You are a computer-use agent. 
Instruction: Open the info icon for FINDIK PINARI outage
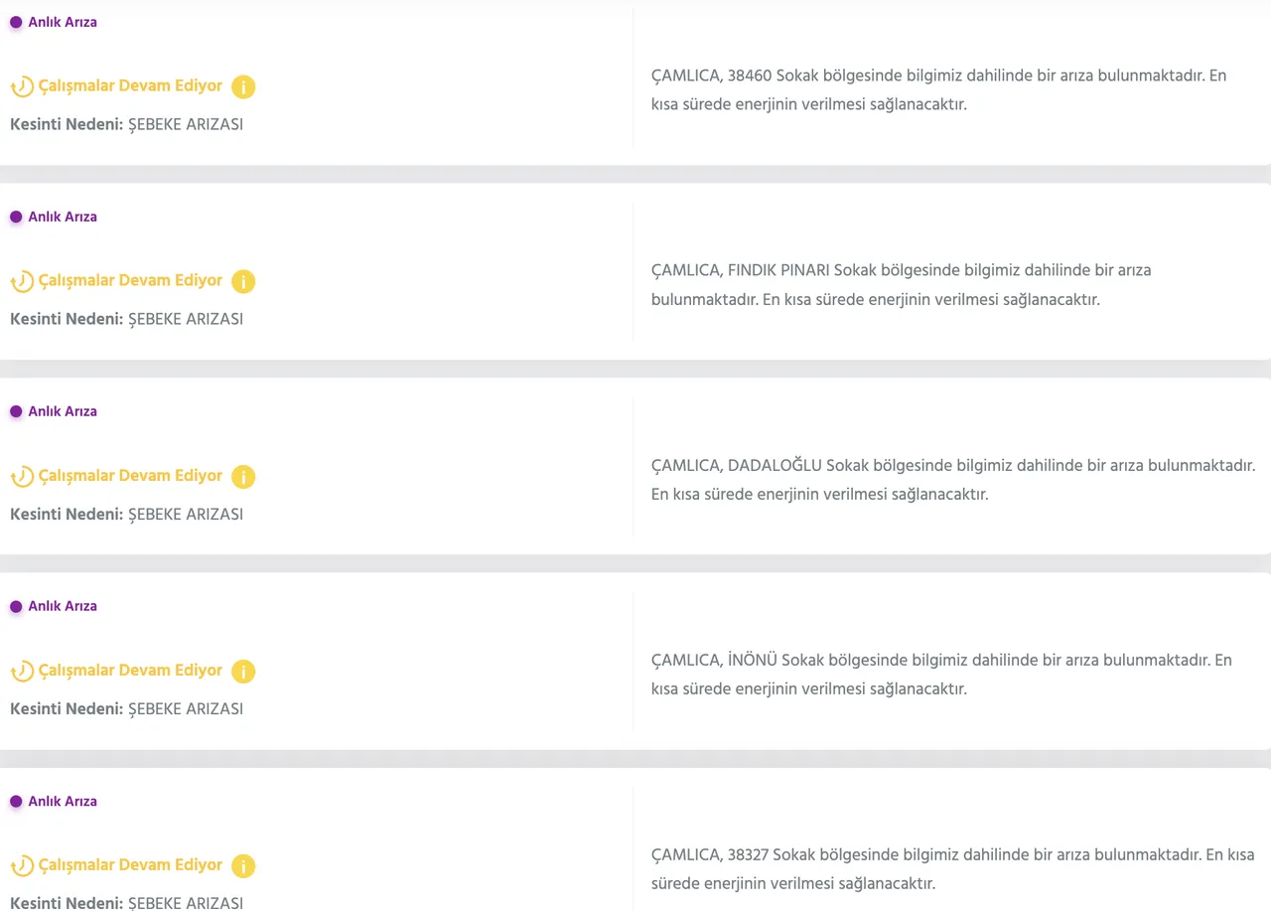(x=243, y=281)
